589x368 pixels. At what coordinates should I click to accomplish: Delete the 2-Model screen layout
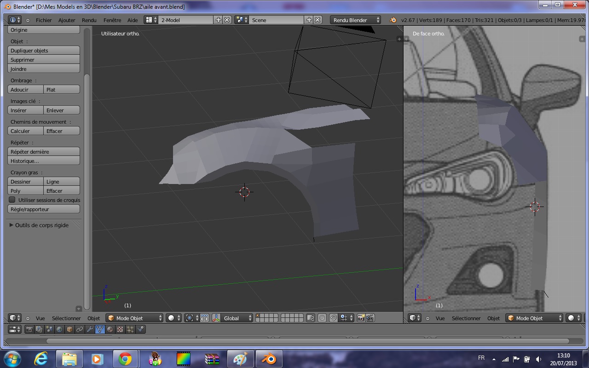[227, 20]
